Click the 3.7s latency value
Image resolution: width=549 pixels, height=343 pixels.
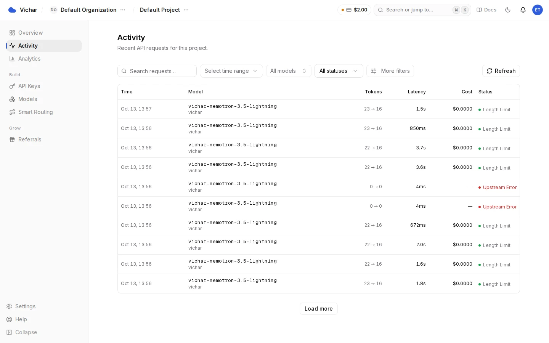421,148
